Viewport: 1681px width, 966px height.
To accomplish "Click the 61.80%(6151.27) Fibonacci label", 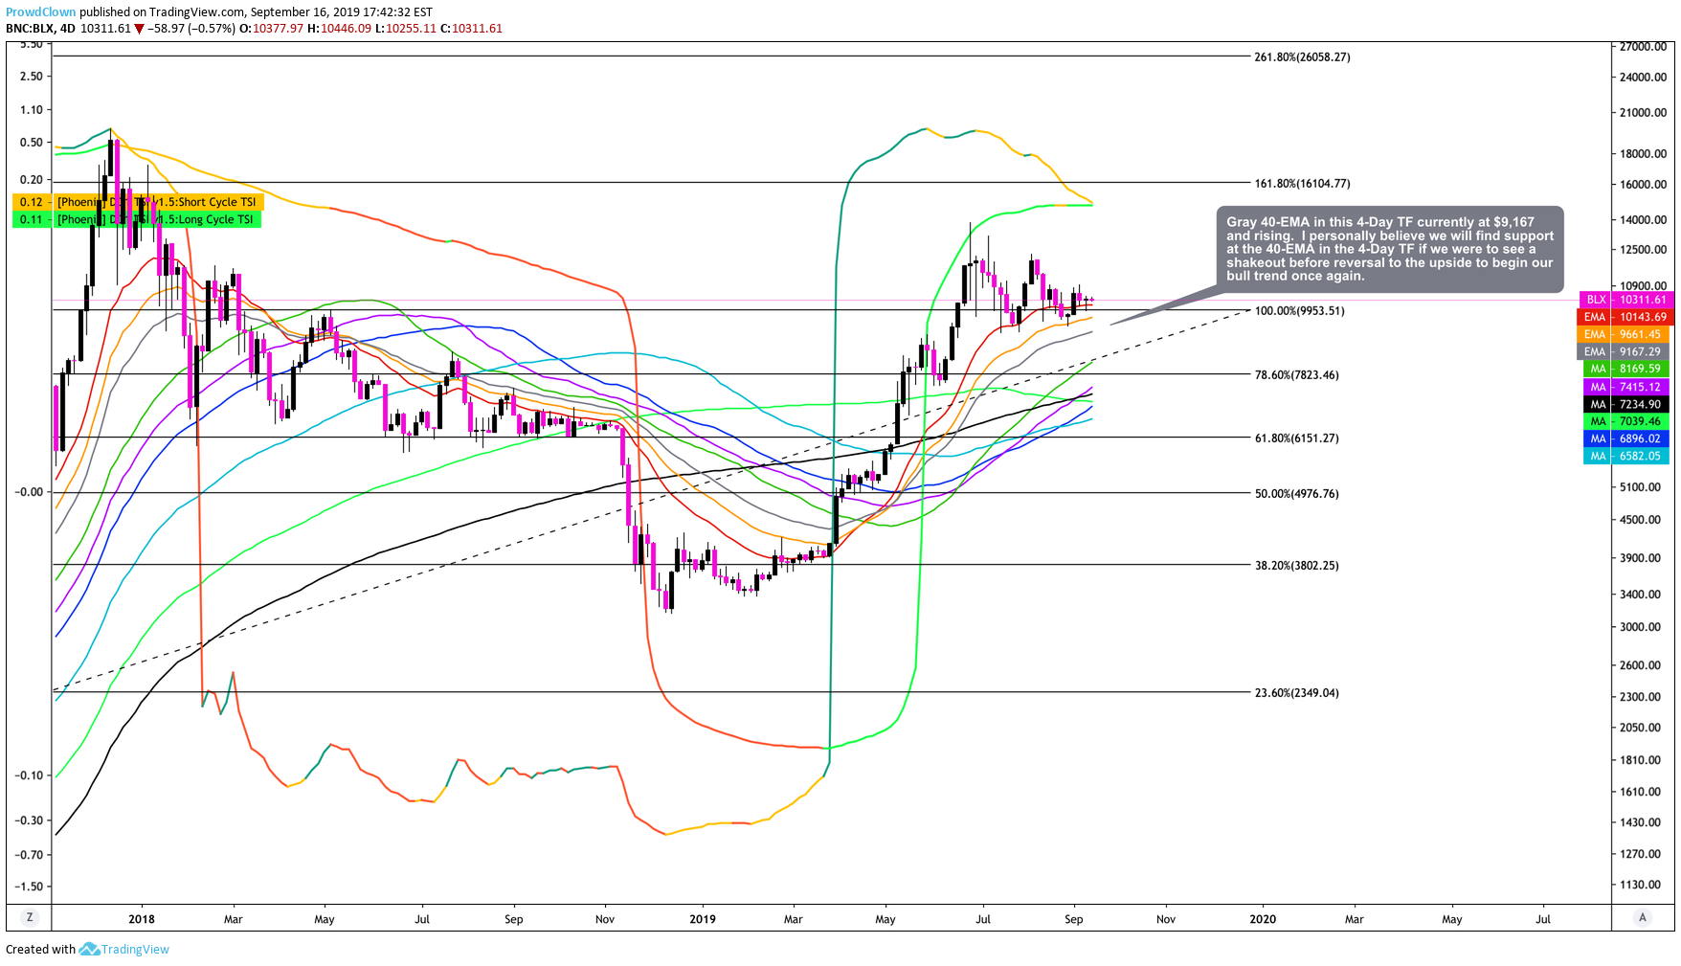I will (x=1296, y=438).
